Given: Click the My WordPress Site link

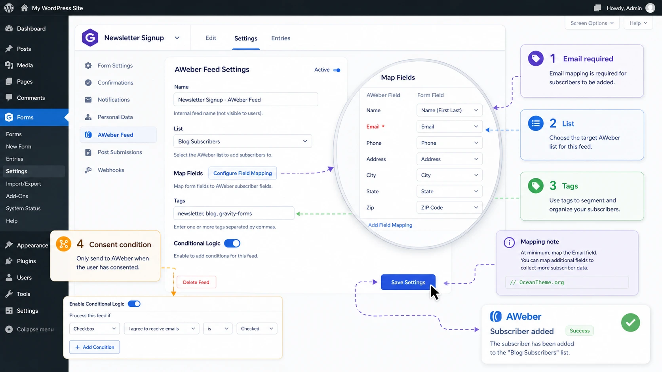Looking at the screenshot, I should coord(57,8).
